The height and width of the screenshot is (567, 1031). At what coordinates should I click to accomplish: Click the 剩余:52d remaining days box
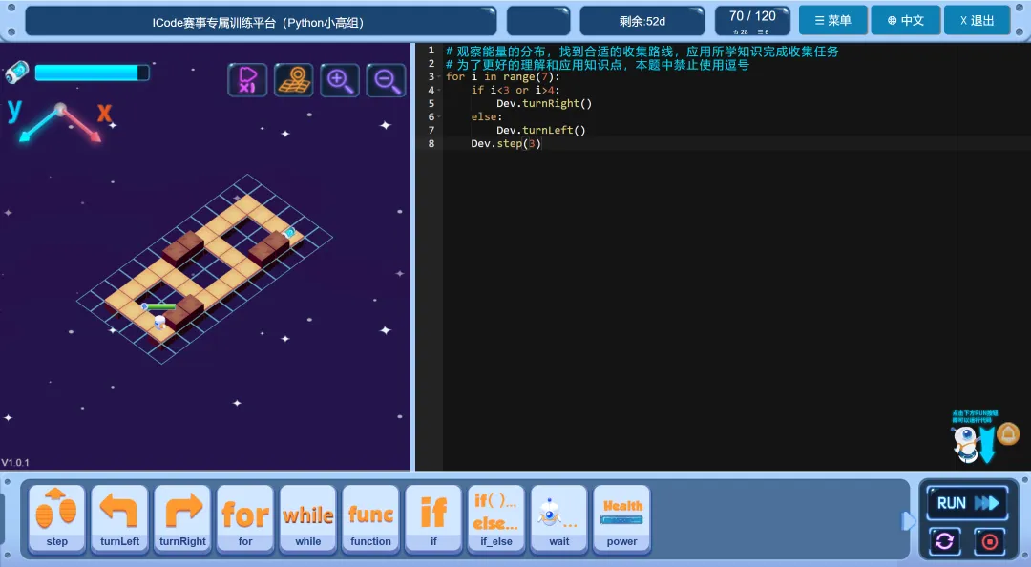tap(642, 21)
